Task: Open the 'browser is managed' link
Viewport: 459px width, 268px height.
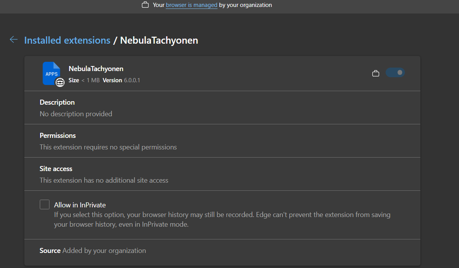Action: coord(192,5)
